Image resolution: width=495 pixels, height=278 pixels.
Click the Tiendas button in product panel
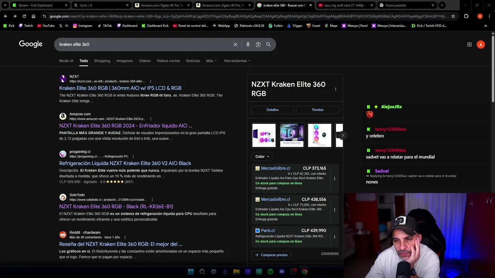(317, 110)
